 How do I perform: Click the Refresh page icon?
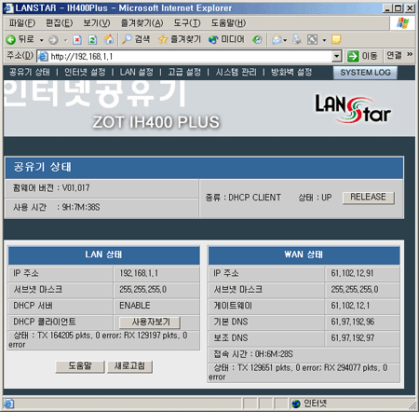(92, 40)
